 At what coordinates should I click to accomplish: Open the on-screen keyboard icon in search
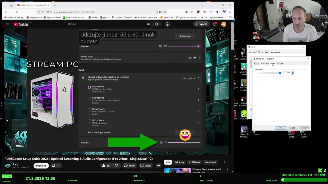pyautogui.click(x=148, y=24)
